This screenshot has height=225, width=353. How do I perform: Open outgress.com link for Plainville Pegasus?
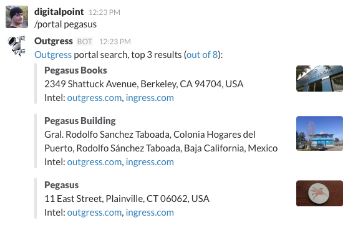94,213
